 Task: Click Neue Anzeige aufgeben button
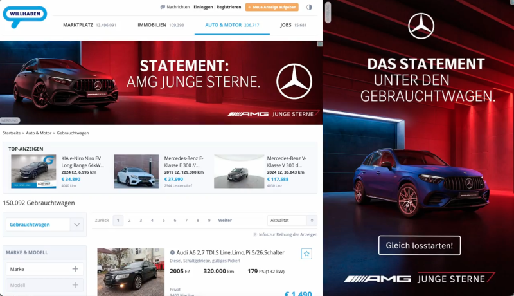click(x=272, y=7)
